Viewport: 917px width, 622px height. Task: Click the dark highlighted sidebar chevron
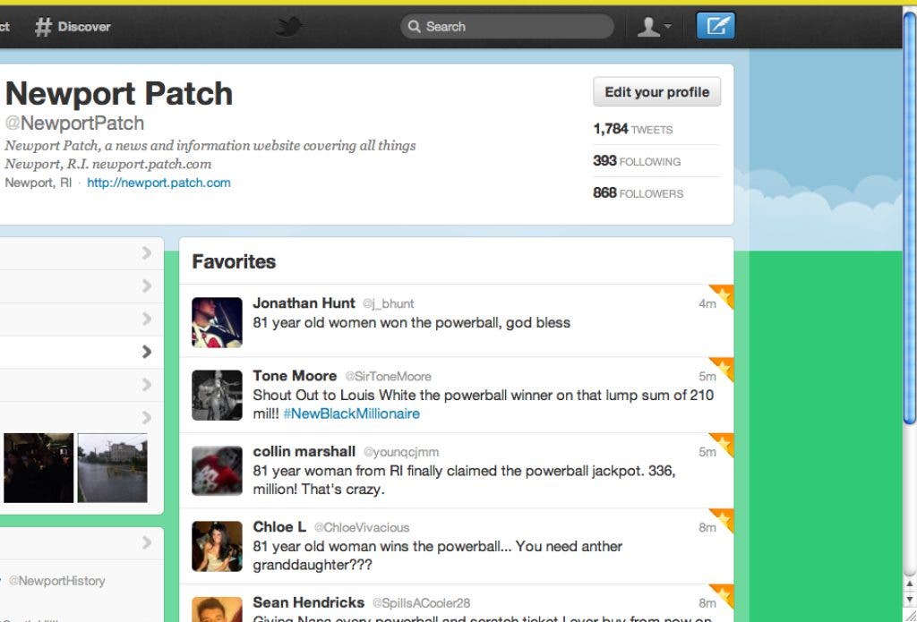(147, 352)
